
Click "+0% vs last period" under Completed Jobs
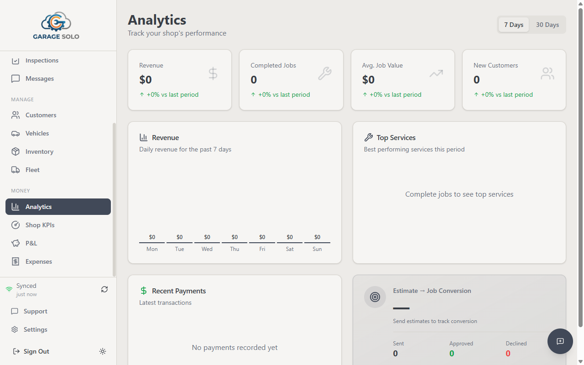[280, 95]
